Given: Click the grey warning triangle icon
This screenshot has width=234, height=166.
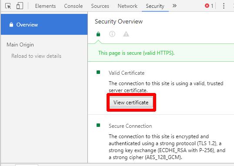Looking at the screenshot, I should pos(126,34).
